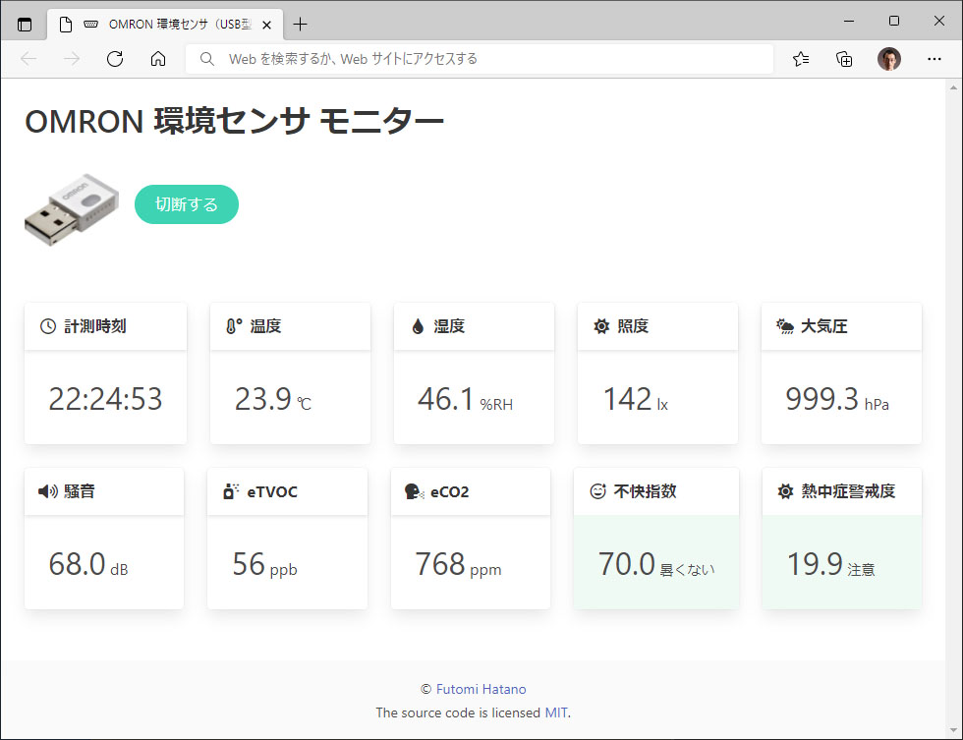Open the Favorites star icon
The width and height of the screenshot is (963, 740).
[x=801, y=59]
